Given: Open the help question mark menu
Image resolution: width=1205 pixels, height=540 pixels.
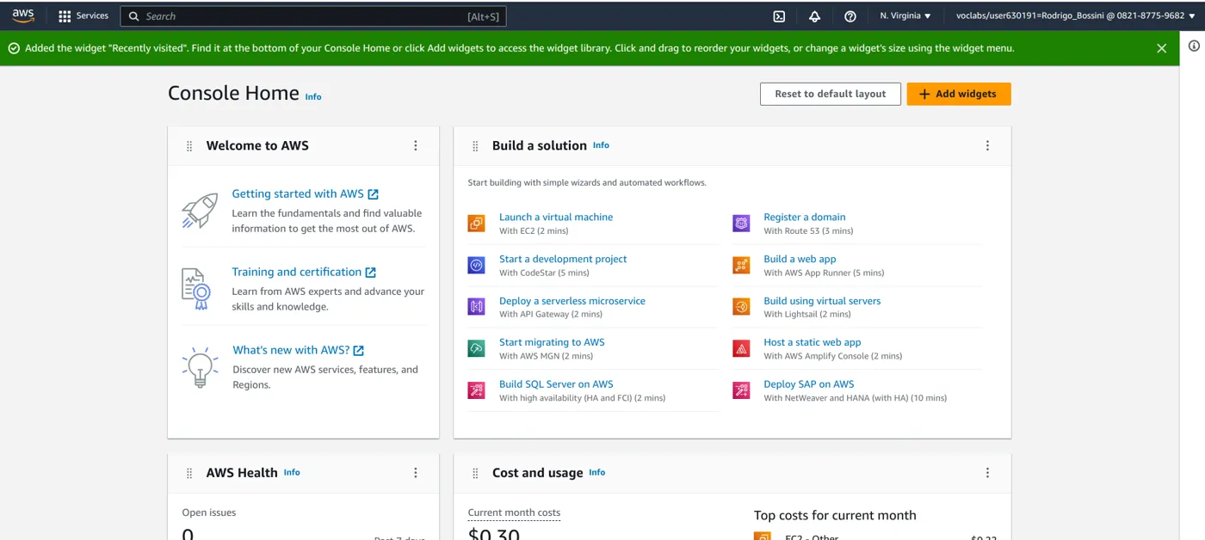Looking at the screenshot, I should click(x=850, y=16).
